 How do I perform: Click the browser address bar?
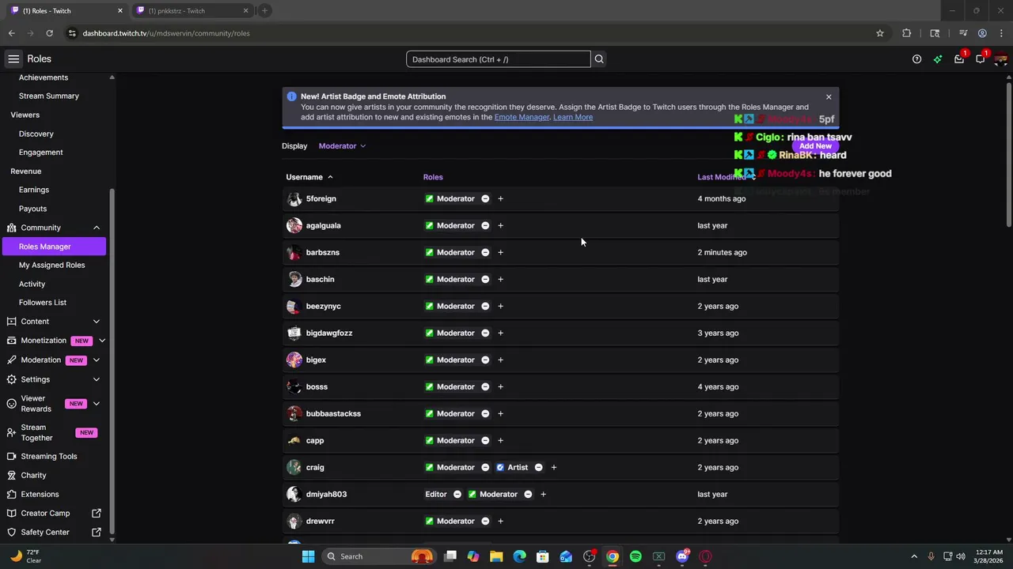467,33
